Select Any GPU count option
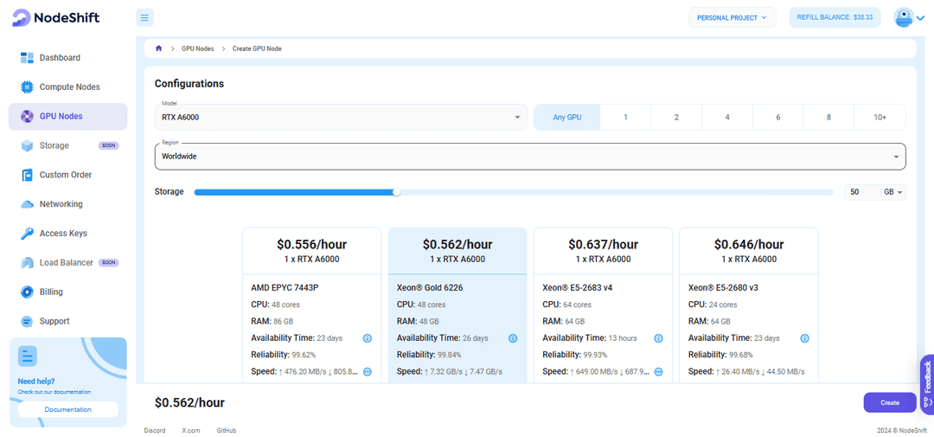 point(567,118)
